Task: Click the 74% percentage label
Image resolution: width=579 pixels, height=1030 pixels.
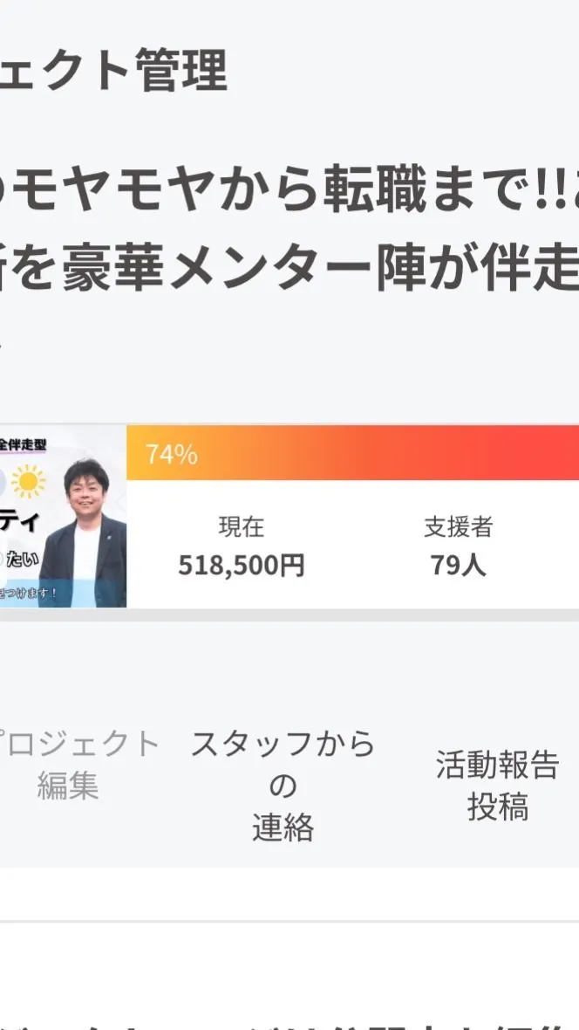Action: coord(171,455)
